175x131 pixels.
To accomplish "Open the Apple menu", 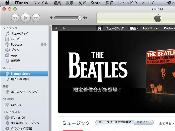I will click(7, 3).
